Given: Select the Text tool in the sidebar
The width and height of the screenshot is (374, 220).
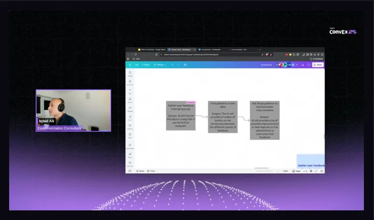Looking at the screenshot, I should 130,91.
